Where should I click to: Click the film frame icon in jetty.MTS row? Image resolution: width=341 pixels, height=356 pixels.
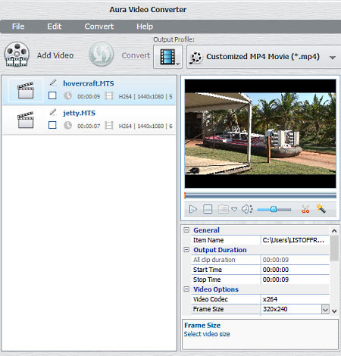(109, 125)
